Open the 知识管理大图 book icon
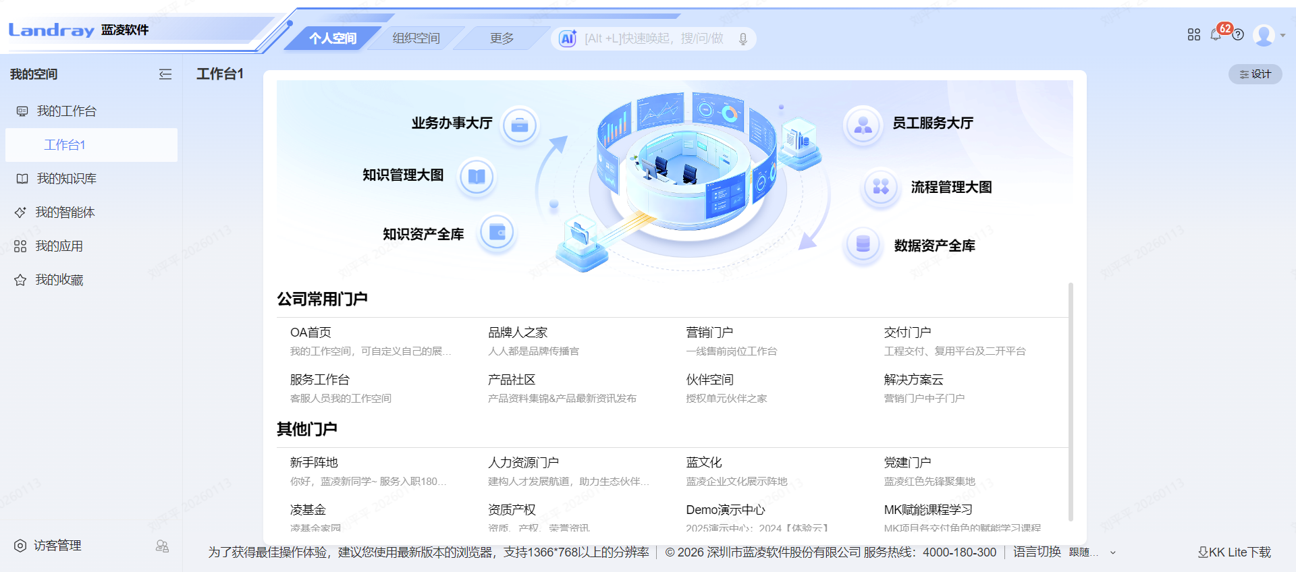Screen dimensions: 1296x572 click(477, 176)
